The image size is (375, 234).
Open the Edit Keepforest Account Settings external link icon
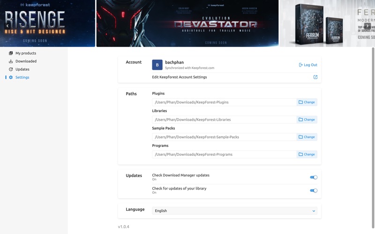coord(315,77)
